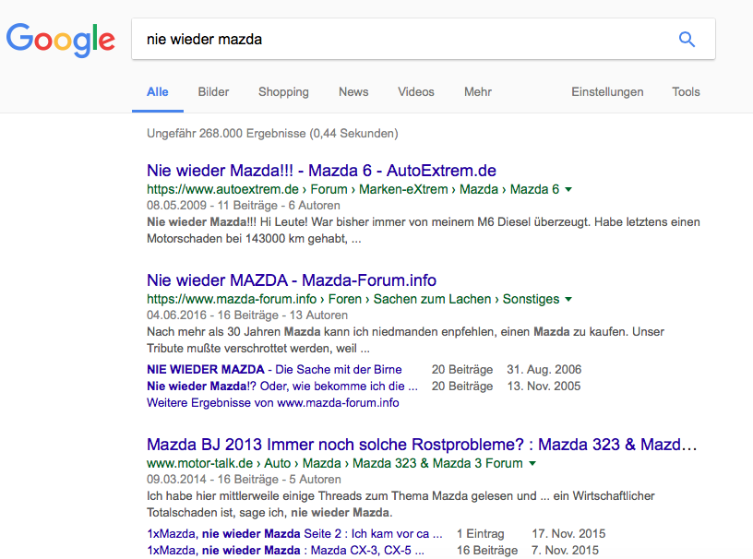
Task: Click the snippet 'Tribute mußte verschrottet werden, weil'
Action: tap(258, 348)
